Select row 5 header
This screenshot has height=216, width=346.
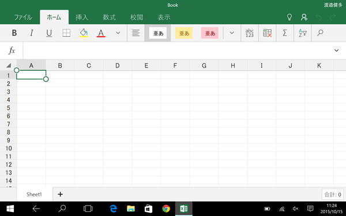pos(9,108)
